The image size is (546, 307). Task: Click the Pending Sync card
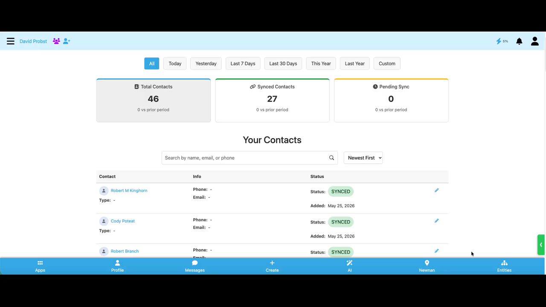pyautogui.click(x=391, y=100)
